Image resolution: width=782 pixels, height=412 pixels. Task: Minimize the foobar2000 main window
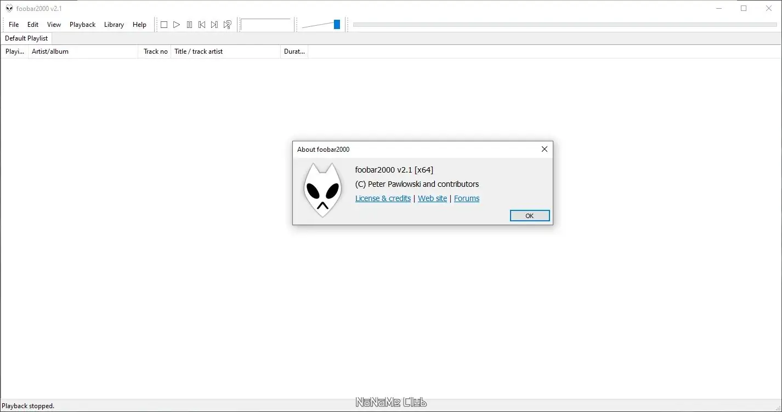click(719, 8)
